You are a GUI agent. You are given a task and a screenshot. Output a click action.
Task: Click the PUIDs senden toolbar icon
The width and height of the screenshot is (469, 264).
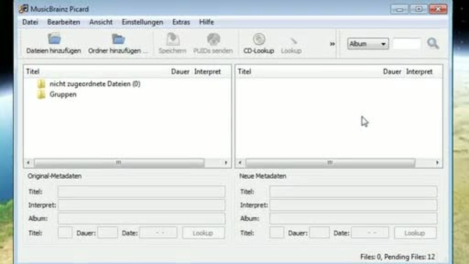(x=213, y=40)
